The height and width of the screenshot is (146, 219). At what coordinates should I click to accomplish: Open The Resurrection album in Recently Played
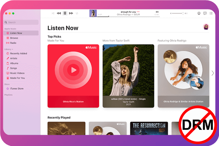[x=149, y=128]
